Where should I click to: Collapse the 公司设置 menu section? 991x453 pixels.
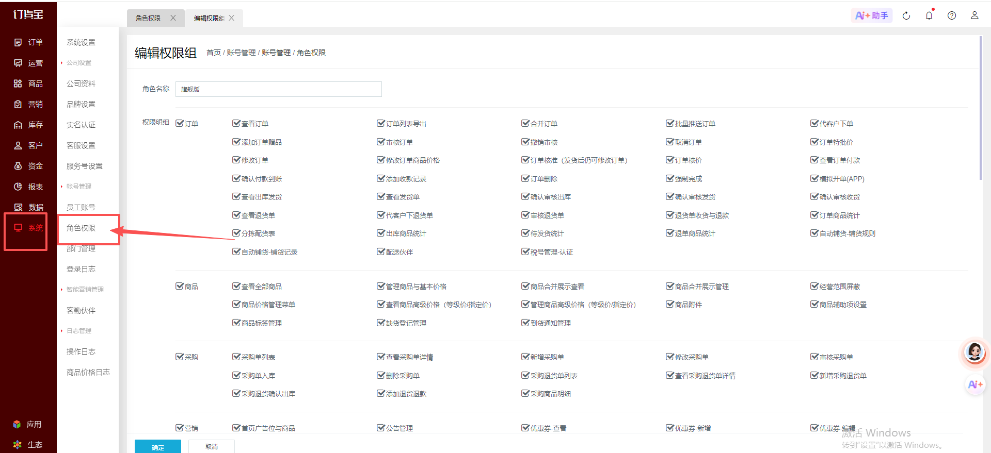point(78,63)
